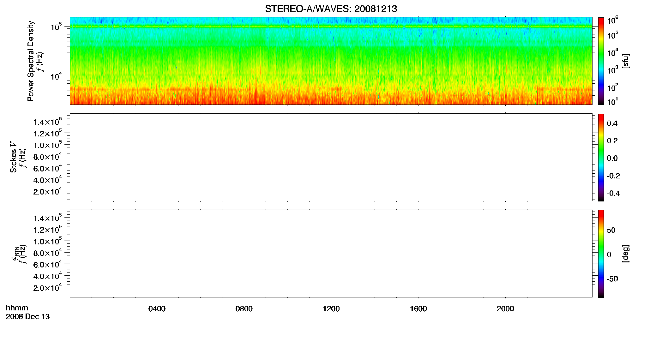Click the 0.0 label on Stokes colorbar
662x341 pixels.
(612, 159)
